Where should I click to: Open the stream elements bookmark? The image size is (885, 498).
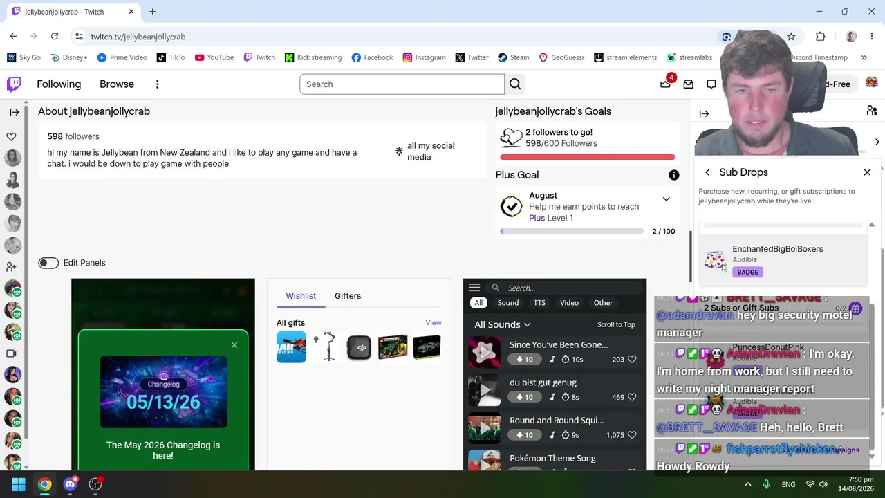pyautogui.click(x=625, y=57)
